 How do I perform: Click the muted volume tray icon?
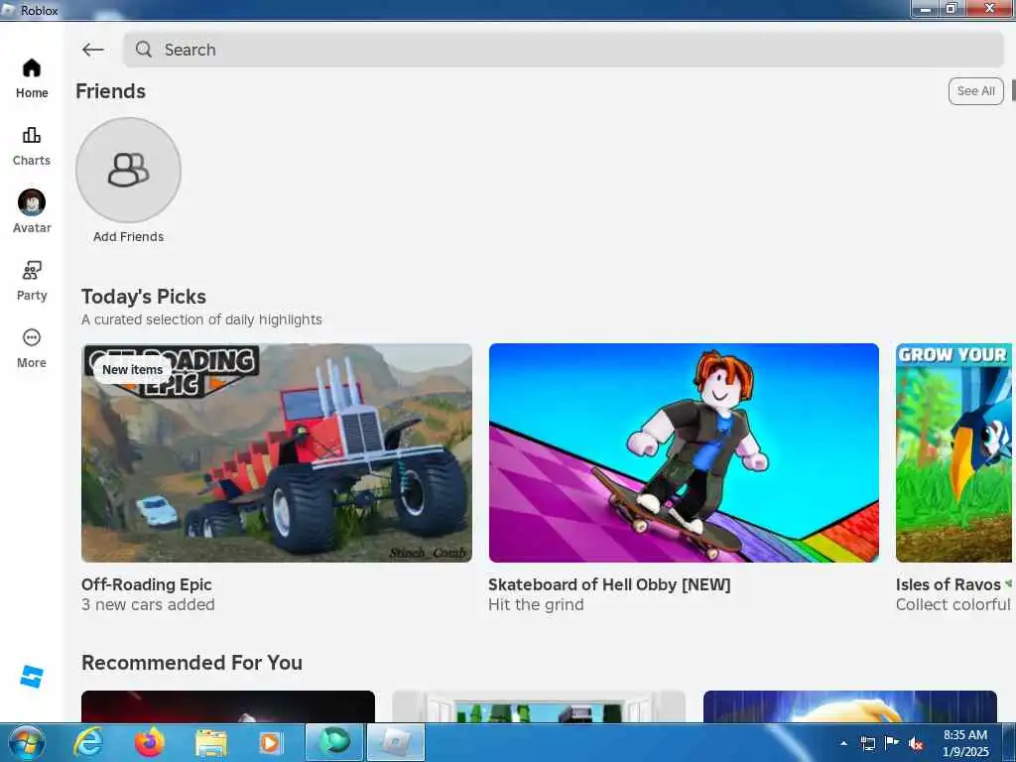pyautogui.click(x=916, y=744)
